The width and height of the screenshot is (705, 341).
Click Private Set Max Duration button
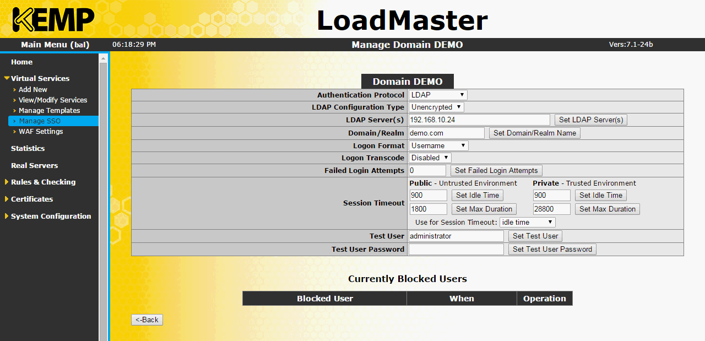(608, 209)
